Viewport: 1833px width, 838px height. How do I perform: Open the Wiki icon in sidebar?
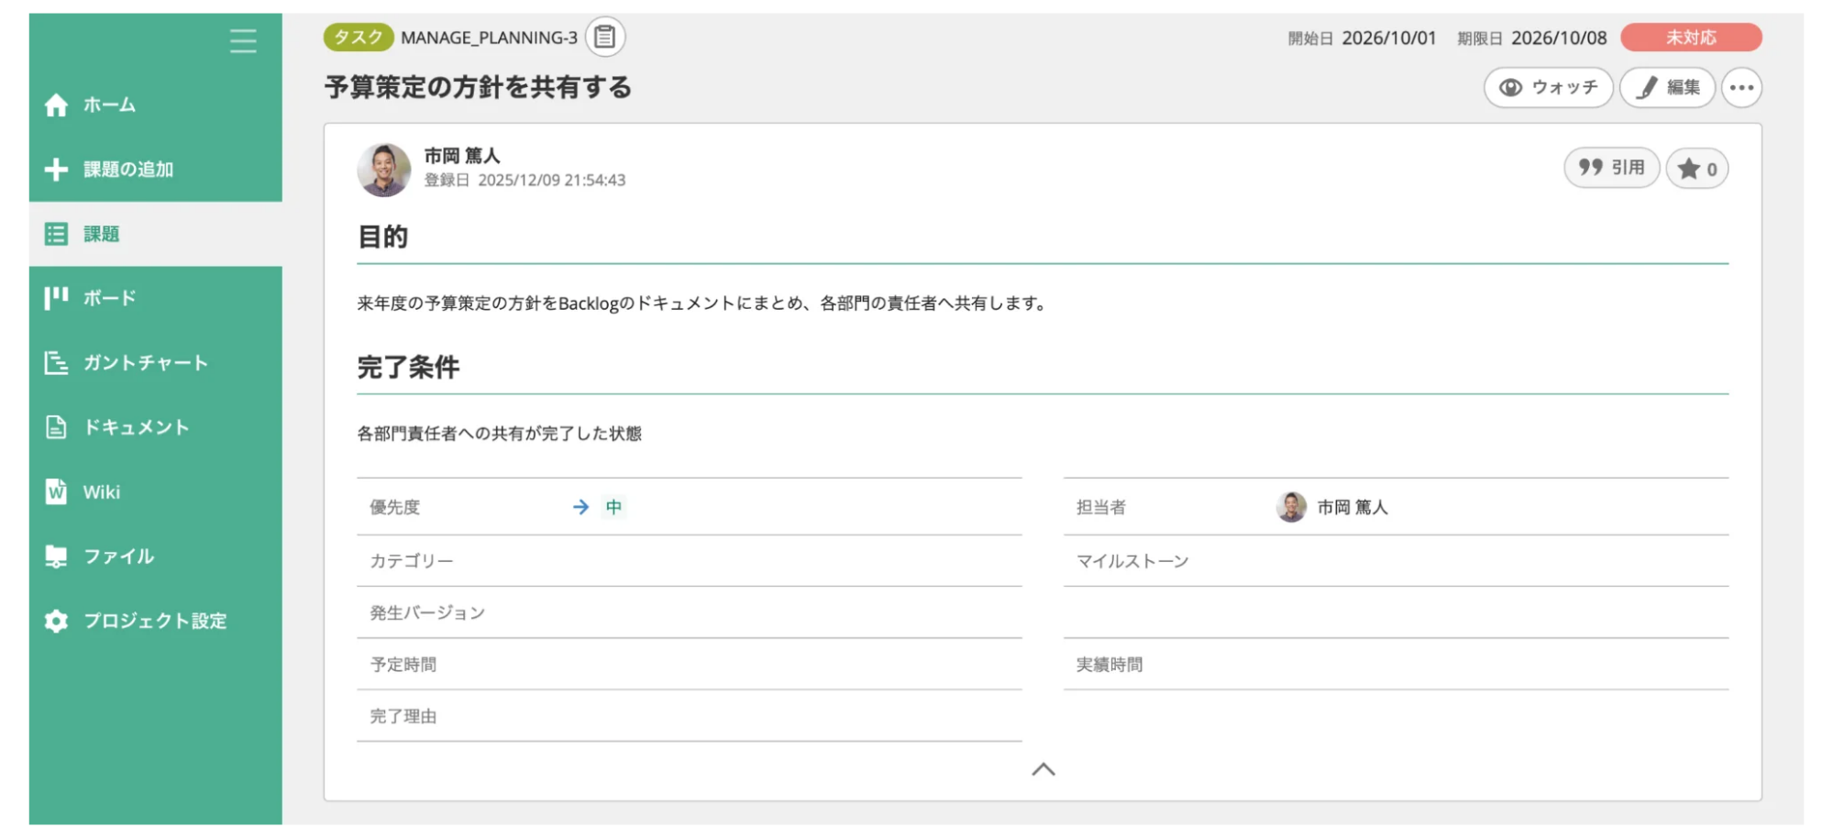(x=56, y=491)
